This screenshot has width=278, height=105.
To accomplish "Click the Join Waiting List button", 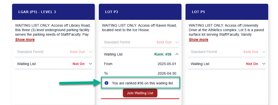I will pyautogui.click(x=140, y=93).
